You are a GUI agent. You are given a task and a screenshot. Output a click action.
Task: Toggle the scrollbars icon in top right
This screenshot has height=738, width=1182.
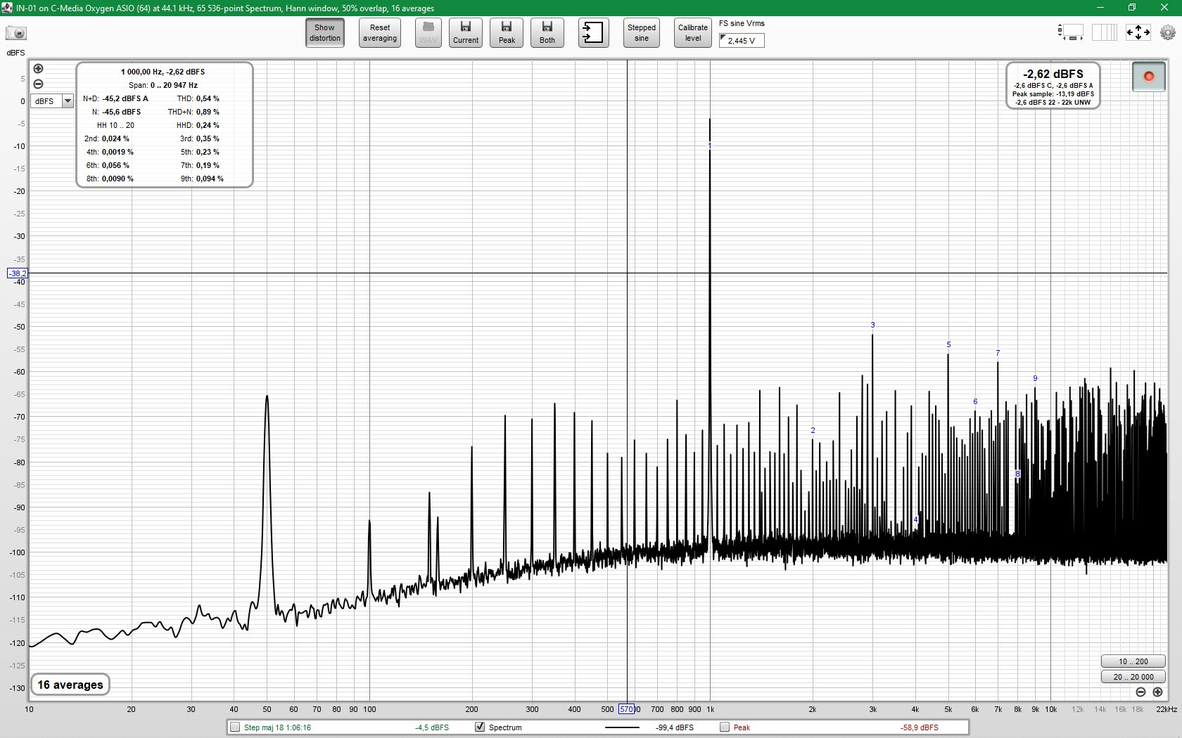pyautogui.click(x=1070, y=32)
